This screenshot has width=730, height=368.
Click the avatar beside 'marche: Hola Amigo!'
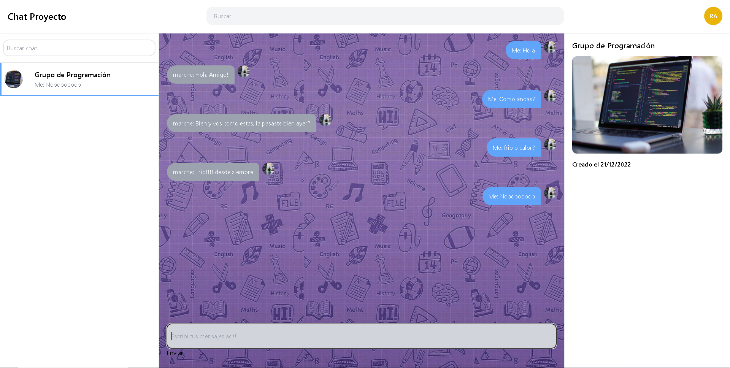244,72
